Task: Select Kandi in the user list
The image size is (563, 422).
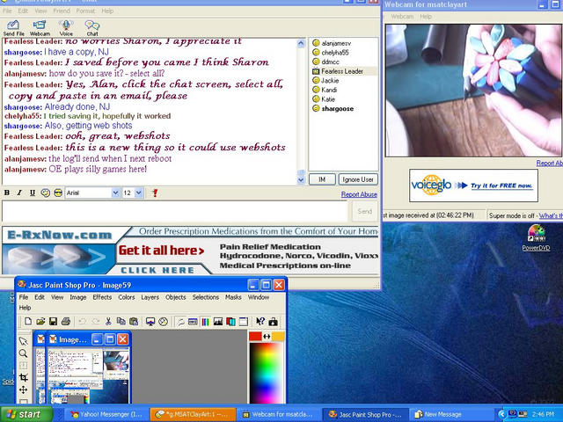Action: pyautogui.click(x=329, y=90)
